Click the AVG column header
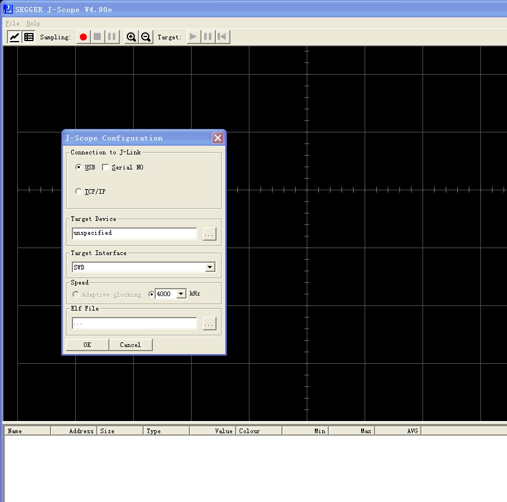The image size is (507, 502). click(398, 431)
